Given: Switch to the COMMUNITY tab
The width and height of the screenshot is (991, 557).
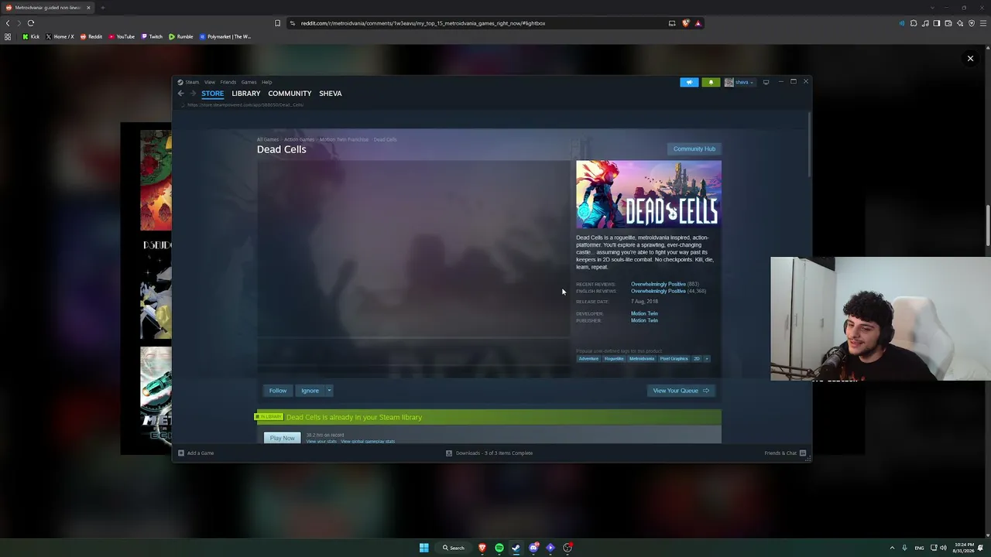Looking at the screenshot, I should click(290, 94).
